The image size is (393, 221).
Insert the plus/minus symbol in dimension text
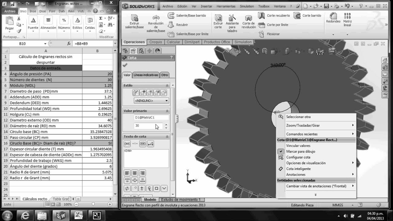click(142, 188)
